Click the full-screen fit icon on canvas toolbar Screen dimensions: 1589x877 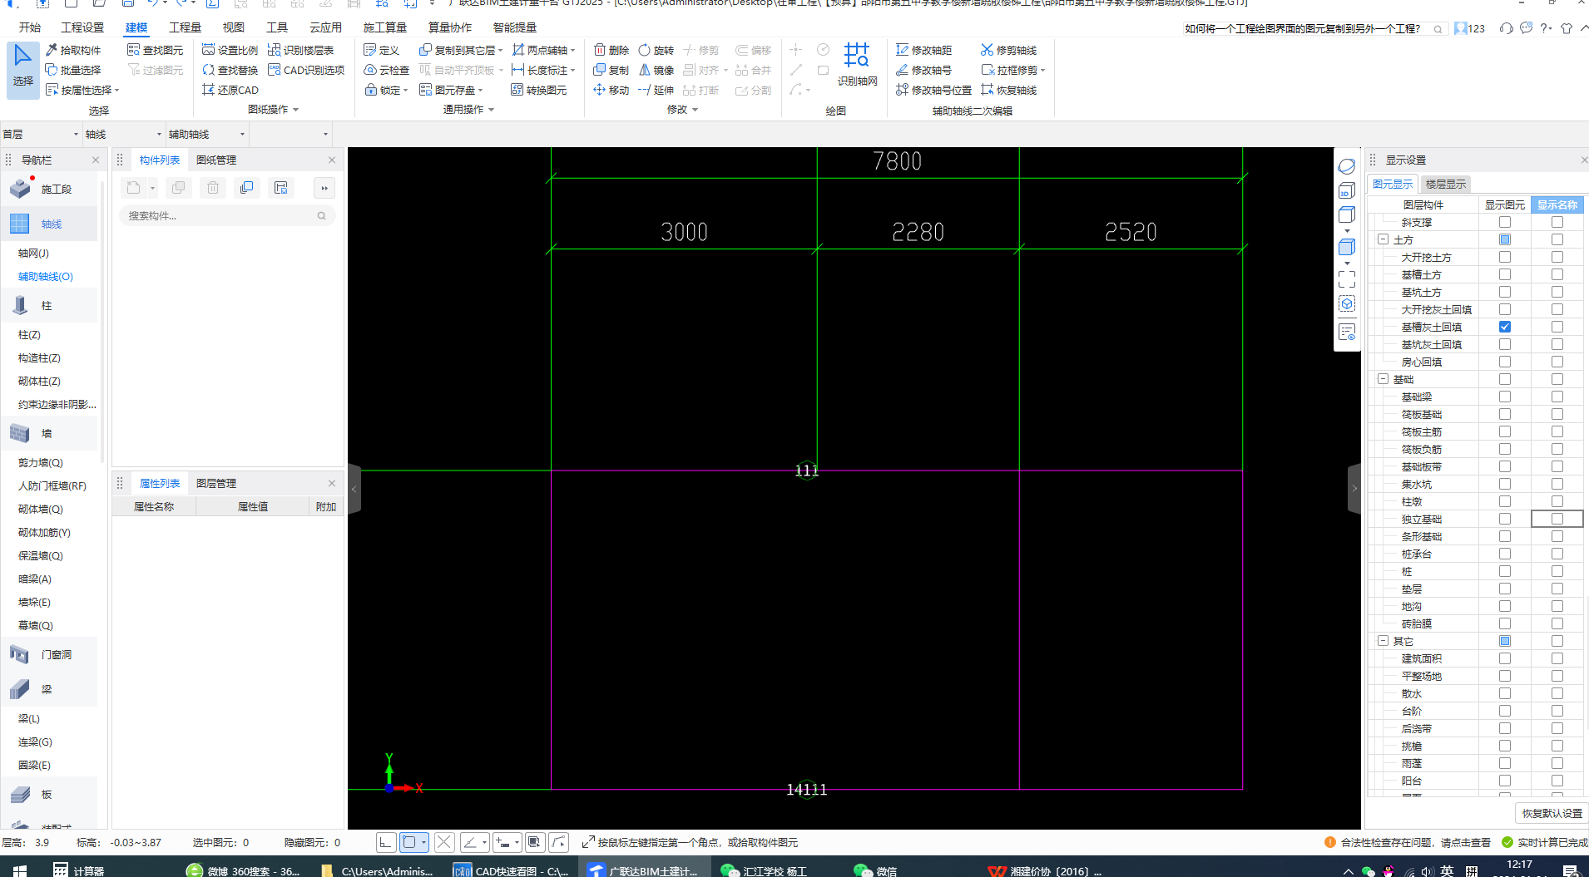(1347, 279)
